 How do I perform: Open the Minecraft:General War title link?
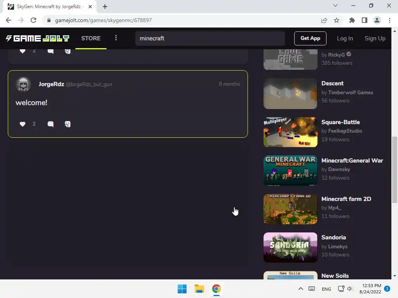[x=352, y=161]
